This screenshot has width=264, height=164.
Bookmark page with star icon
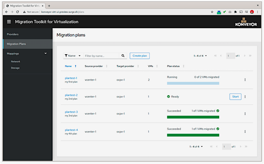(x=212, y=12)
